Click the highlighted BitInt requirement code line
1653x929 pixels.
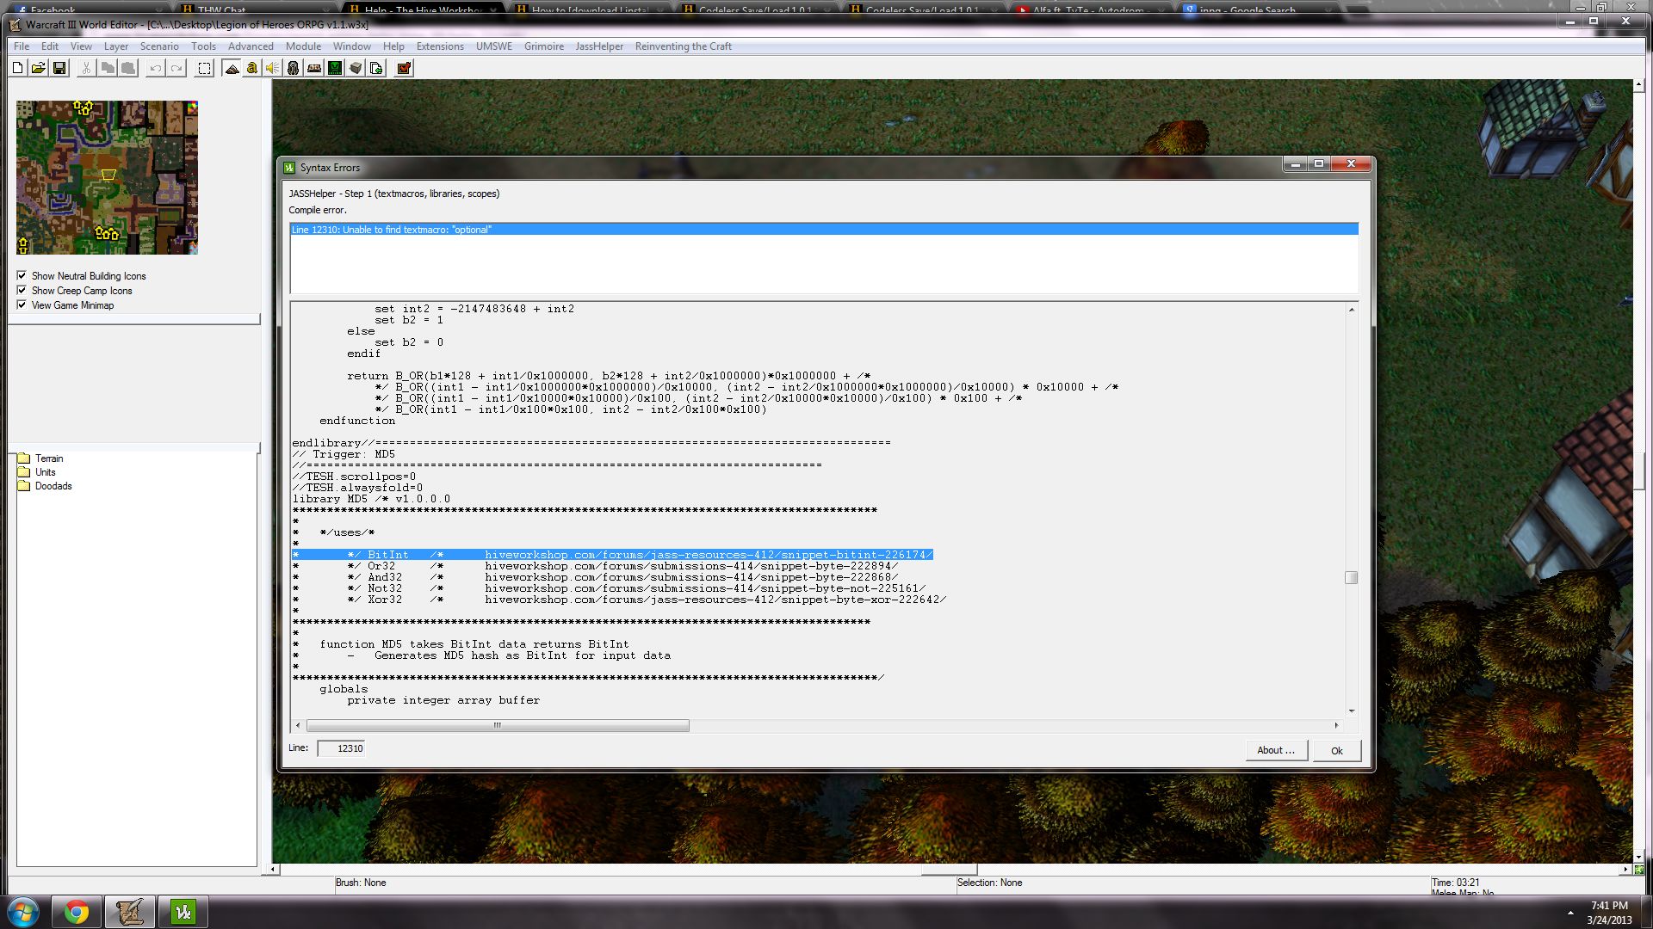pyautogui.click(x=613, y=555)
